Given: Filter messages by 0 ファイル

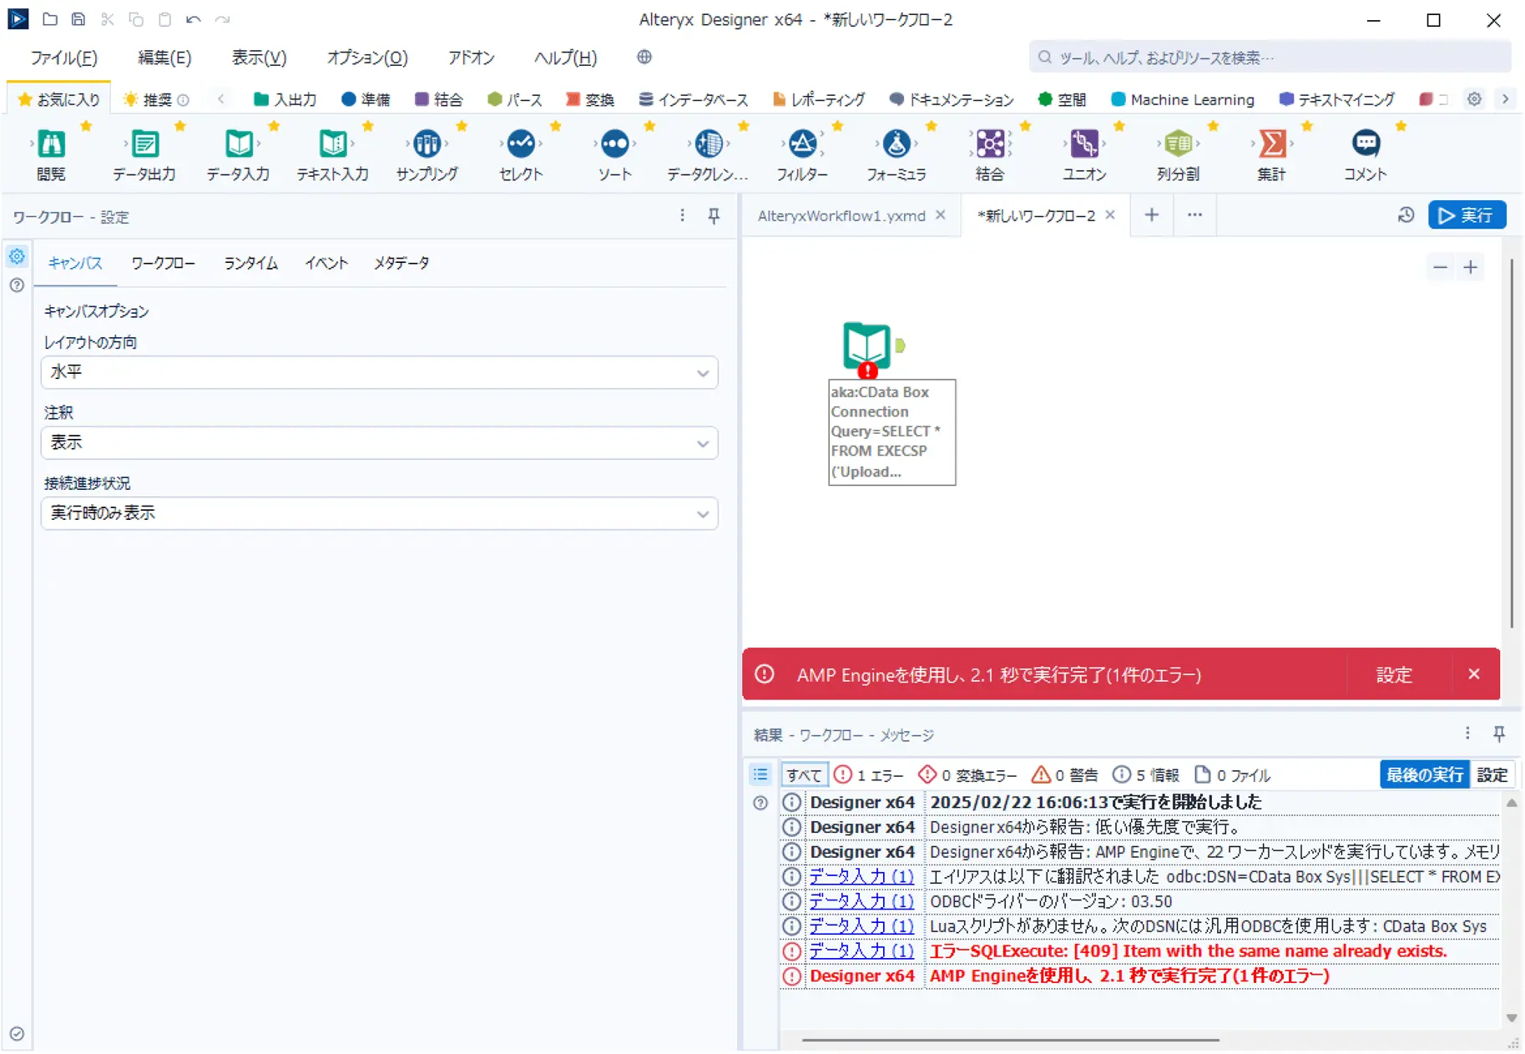Looking at the screenshot, I should [1233, 775].
